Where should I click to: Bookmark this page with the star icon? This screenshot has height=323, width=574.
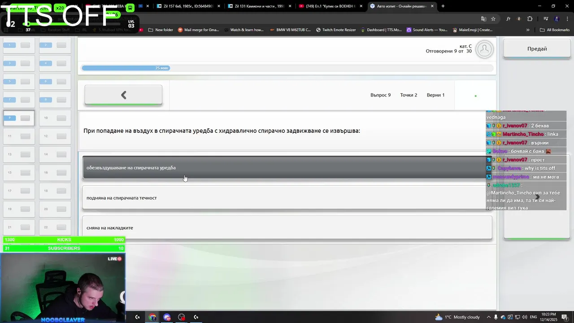point(493,19)
